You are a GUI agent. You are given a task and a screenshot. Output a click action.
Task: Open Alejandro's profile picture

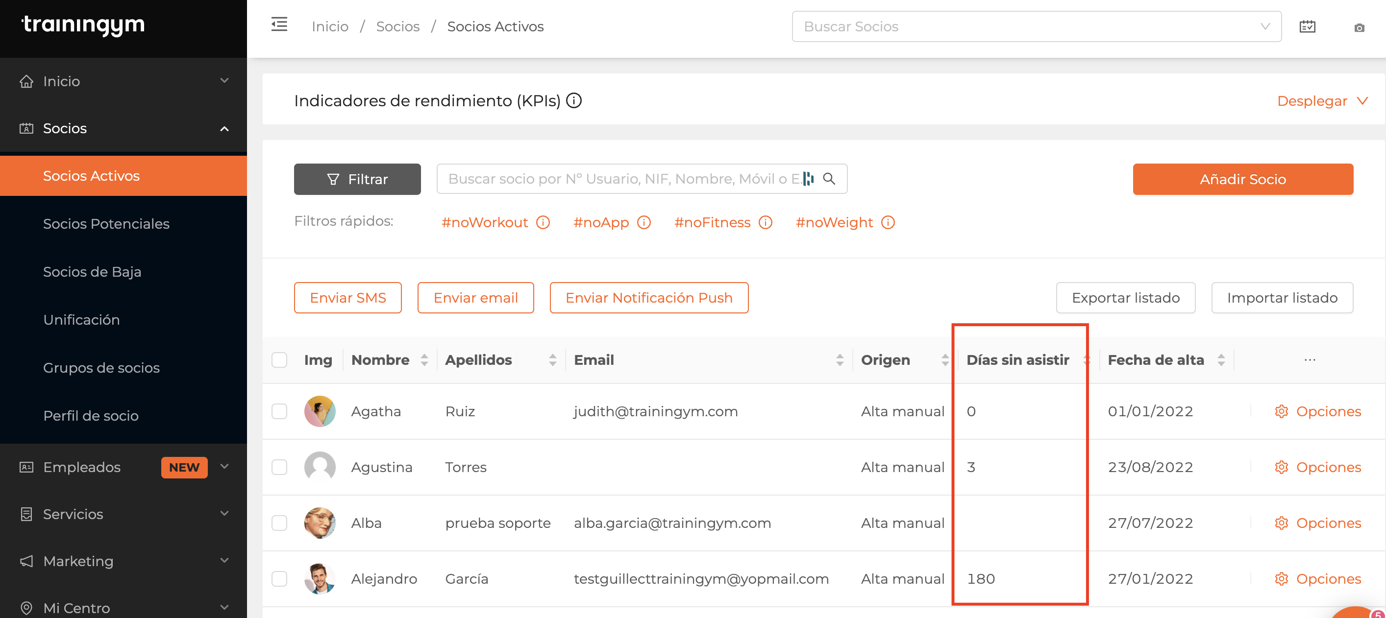320,579
